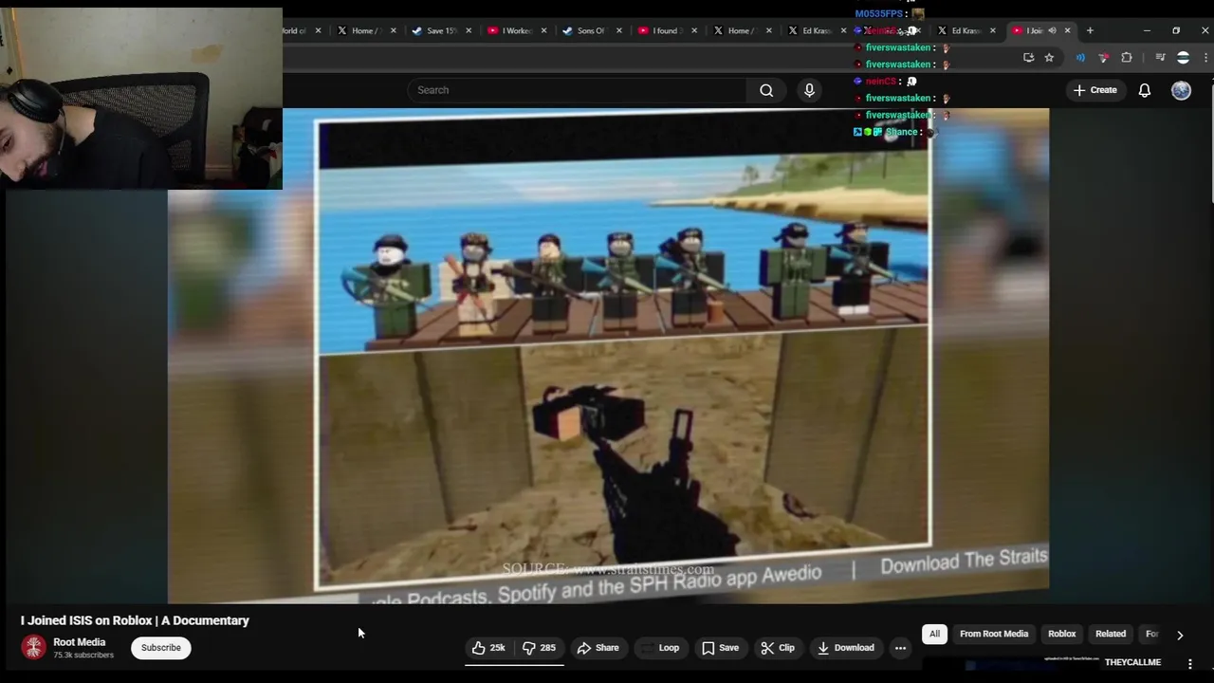Toggle the Loop option
This screenshot has height=683, width=1214.
(660, 648)
